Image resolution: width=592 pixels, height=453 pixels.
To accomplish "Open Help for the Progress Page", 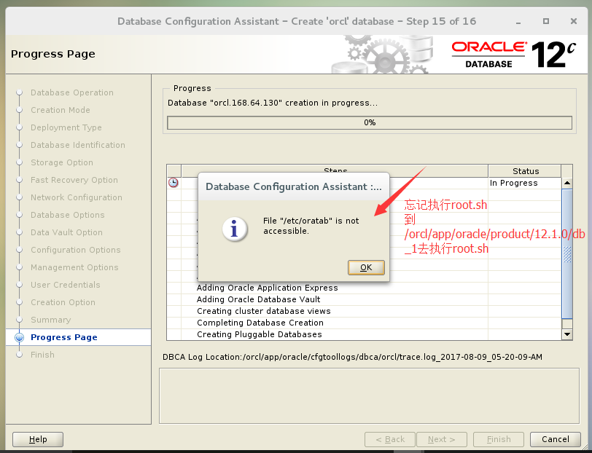I will [x=37, y=439].
